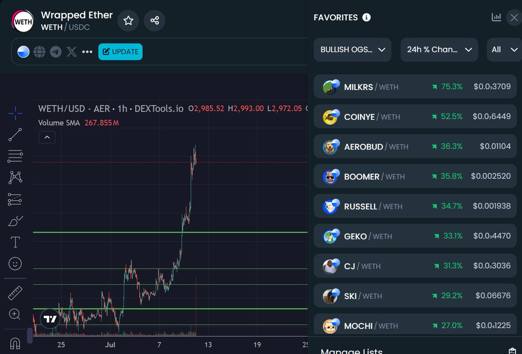Click the WETH/USD chart title legend
Image resolution: width=522 pixels, height=354 pixels.
click(111, 108)
